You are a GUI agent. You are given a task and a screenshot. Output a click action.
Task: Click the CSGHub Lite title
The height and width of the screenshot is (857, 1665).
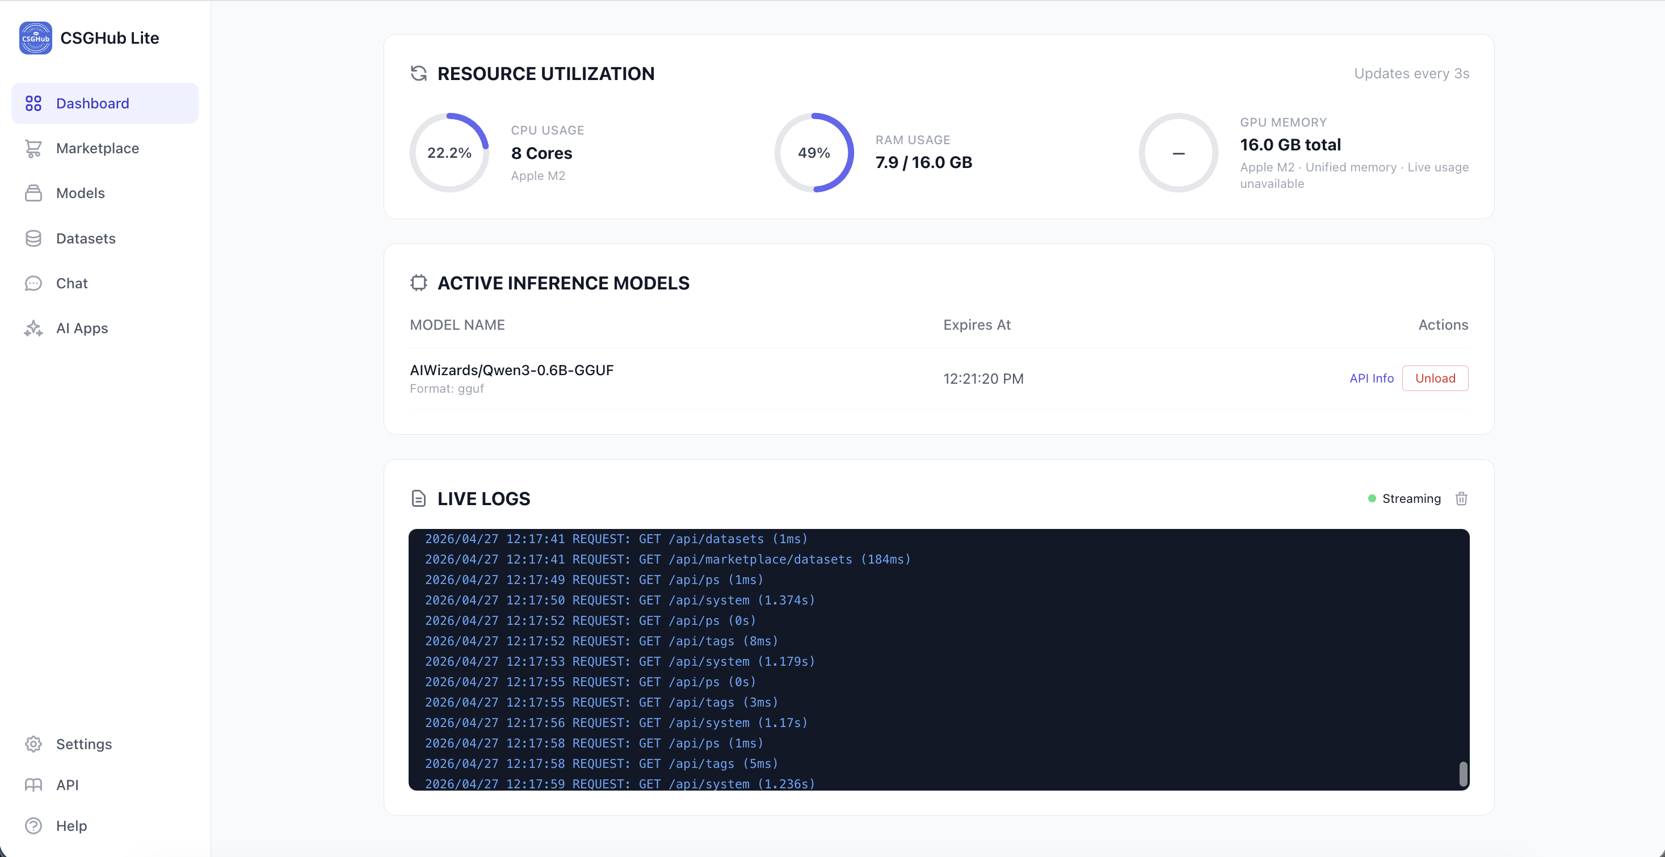pyautogui.click(x=110, y=38)
